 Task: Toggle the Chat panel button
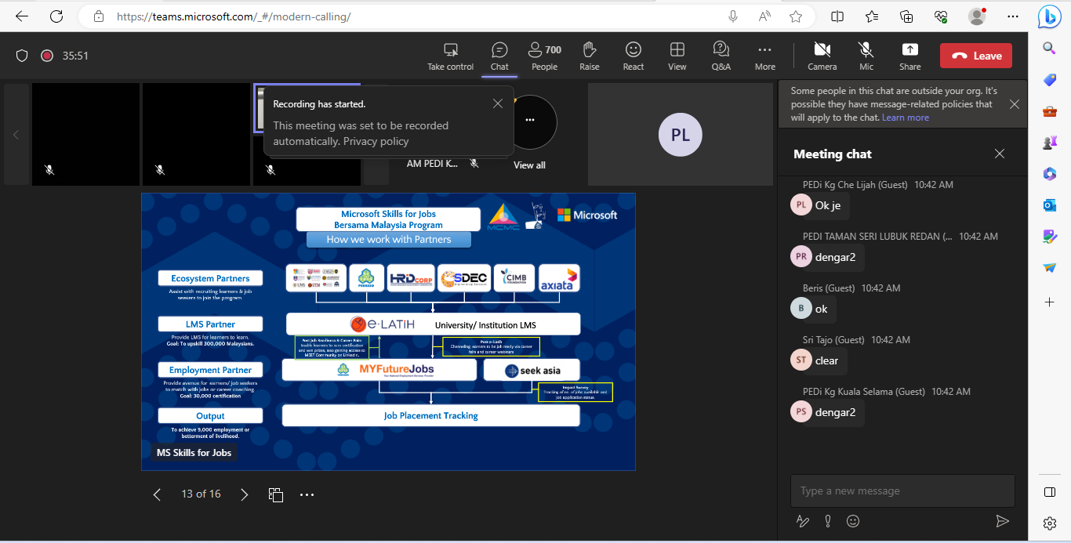point(499,56)
